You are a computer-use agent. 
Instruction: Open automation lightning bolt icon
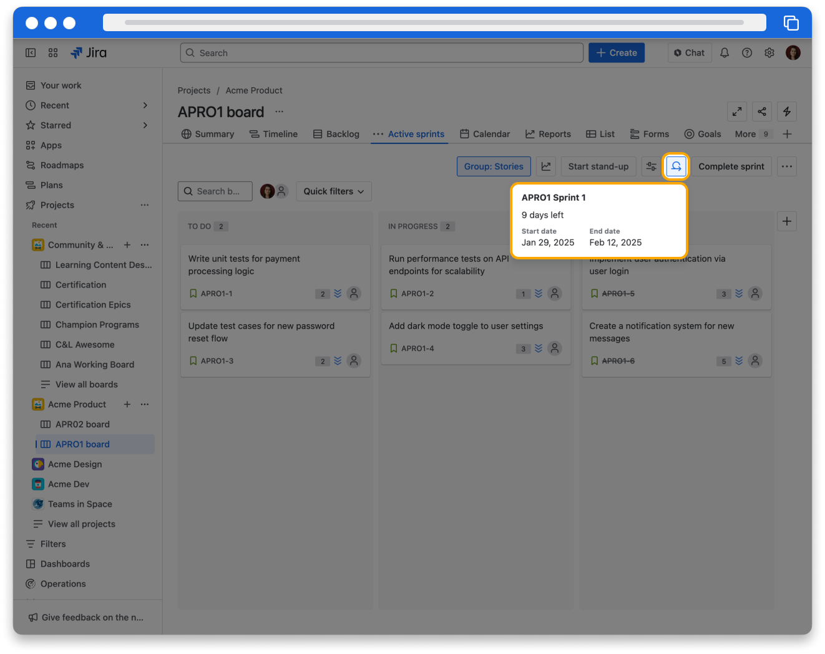(787, 112)
